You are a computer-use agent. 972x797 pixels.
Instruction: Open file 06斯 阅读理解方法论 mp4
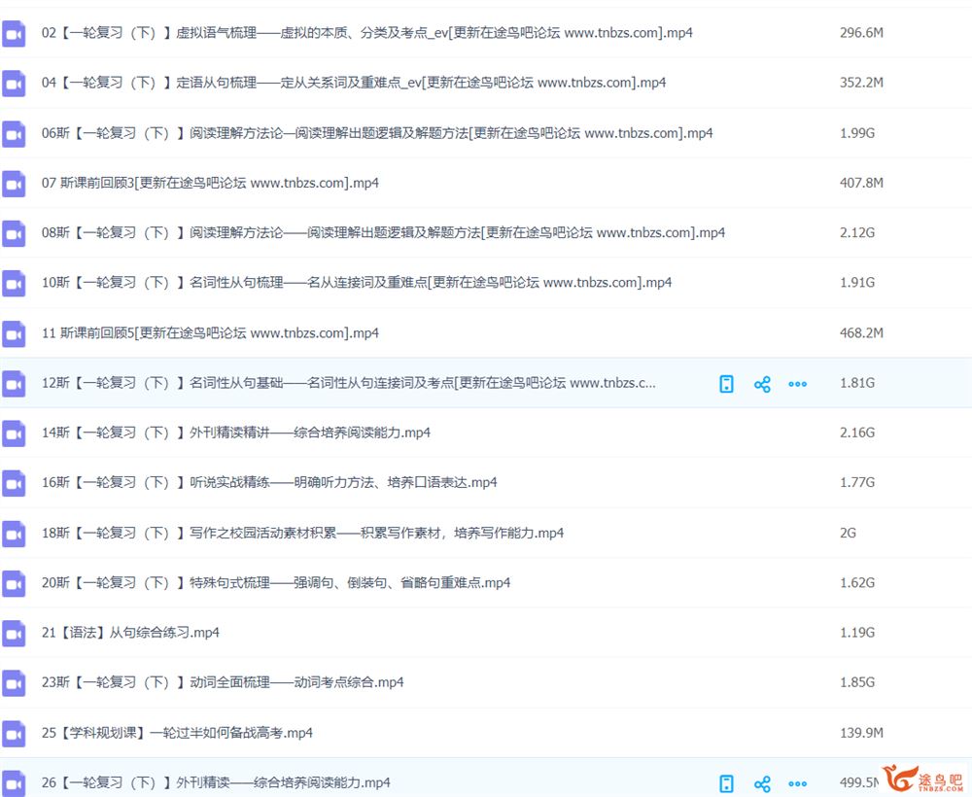[377, 133]
